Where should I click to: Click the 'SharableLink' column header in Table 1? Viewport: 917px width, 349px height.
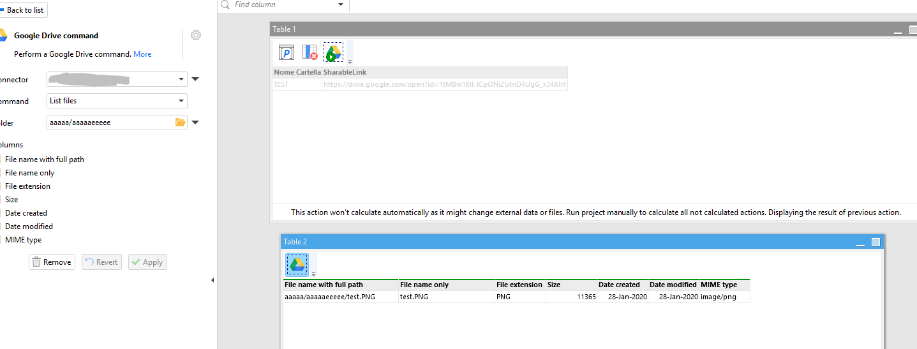345,72
